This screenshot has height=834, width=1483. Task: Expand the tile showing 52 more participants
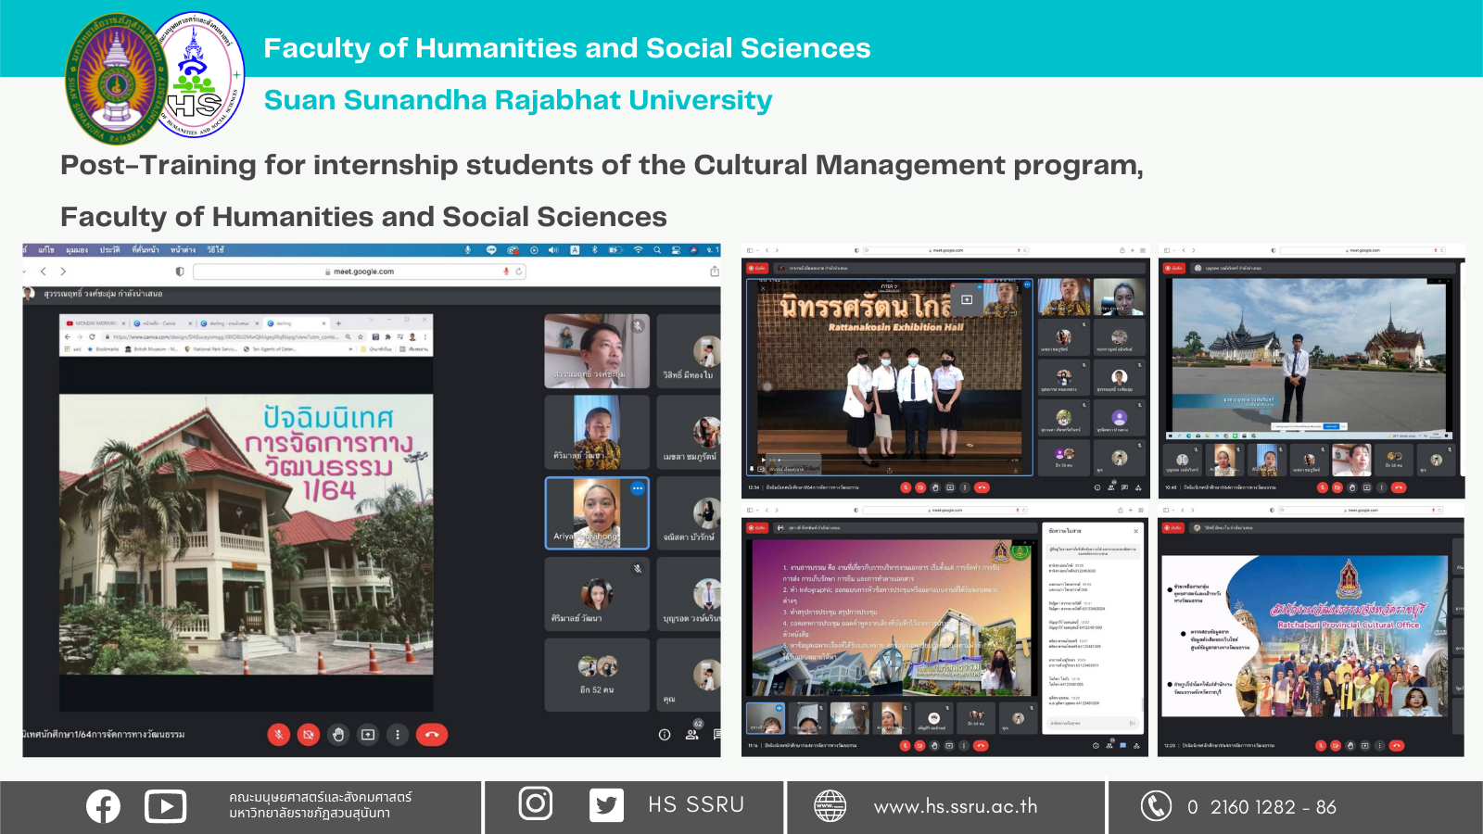click(x=597, y=675)
